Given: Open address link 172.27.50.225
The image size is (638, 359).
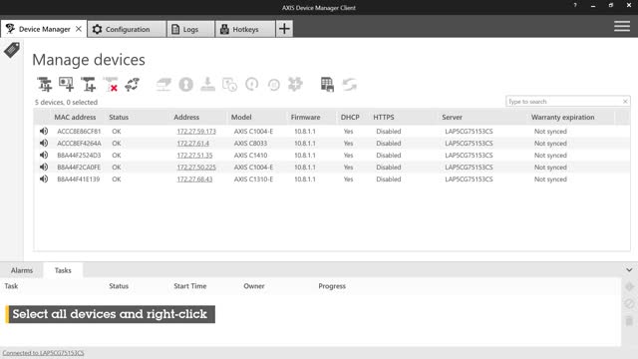Looking at the screenshot, I should pyautogui.click(x=196, y=168).
